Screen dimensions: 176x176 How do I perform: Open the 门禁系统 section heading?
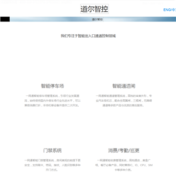coord(52,150)
